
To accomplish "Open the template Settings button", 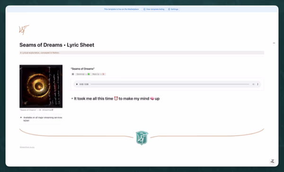I will [x=173, y=9].
